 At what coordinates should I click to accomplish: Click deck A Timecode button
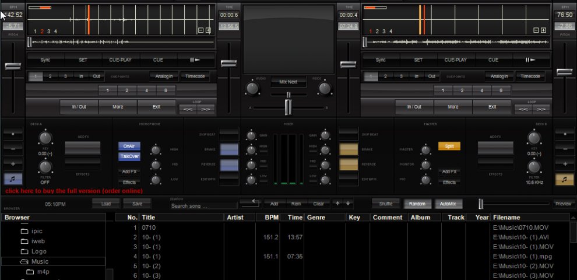(195, 76)
